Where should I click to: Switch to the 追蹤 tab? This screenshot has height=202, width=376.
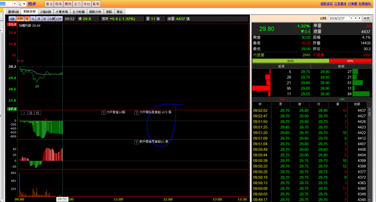(109, 11)
